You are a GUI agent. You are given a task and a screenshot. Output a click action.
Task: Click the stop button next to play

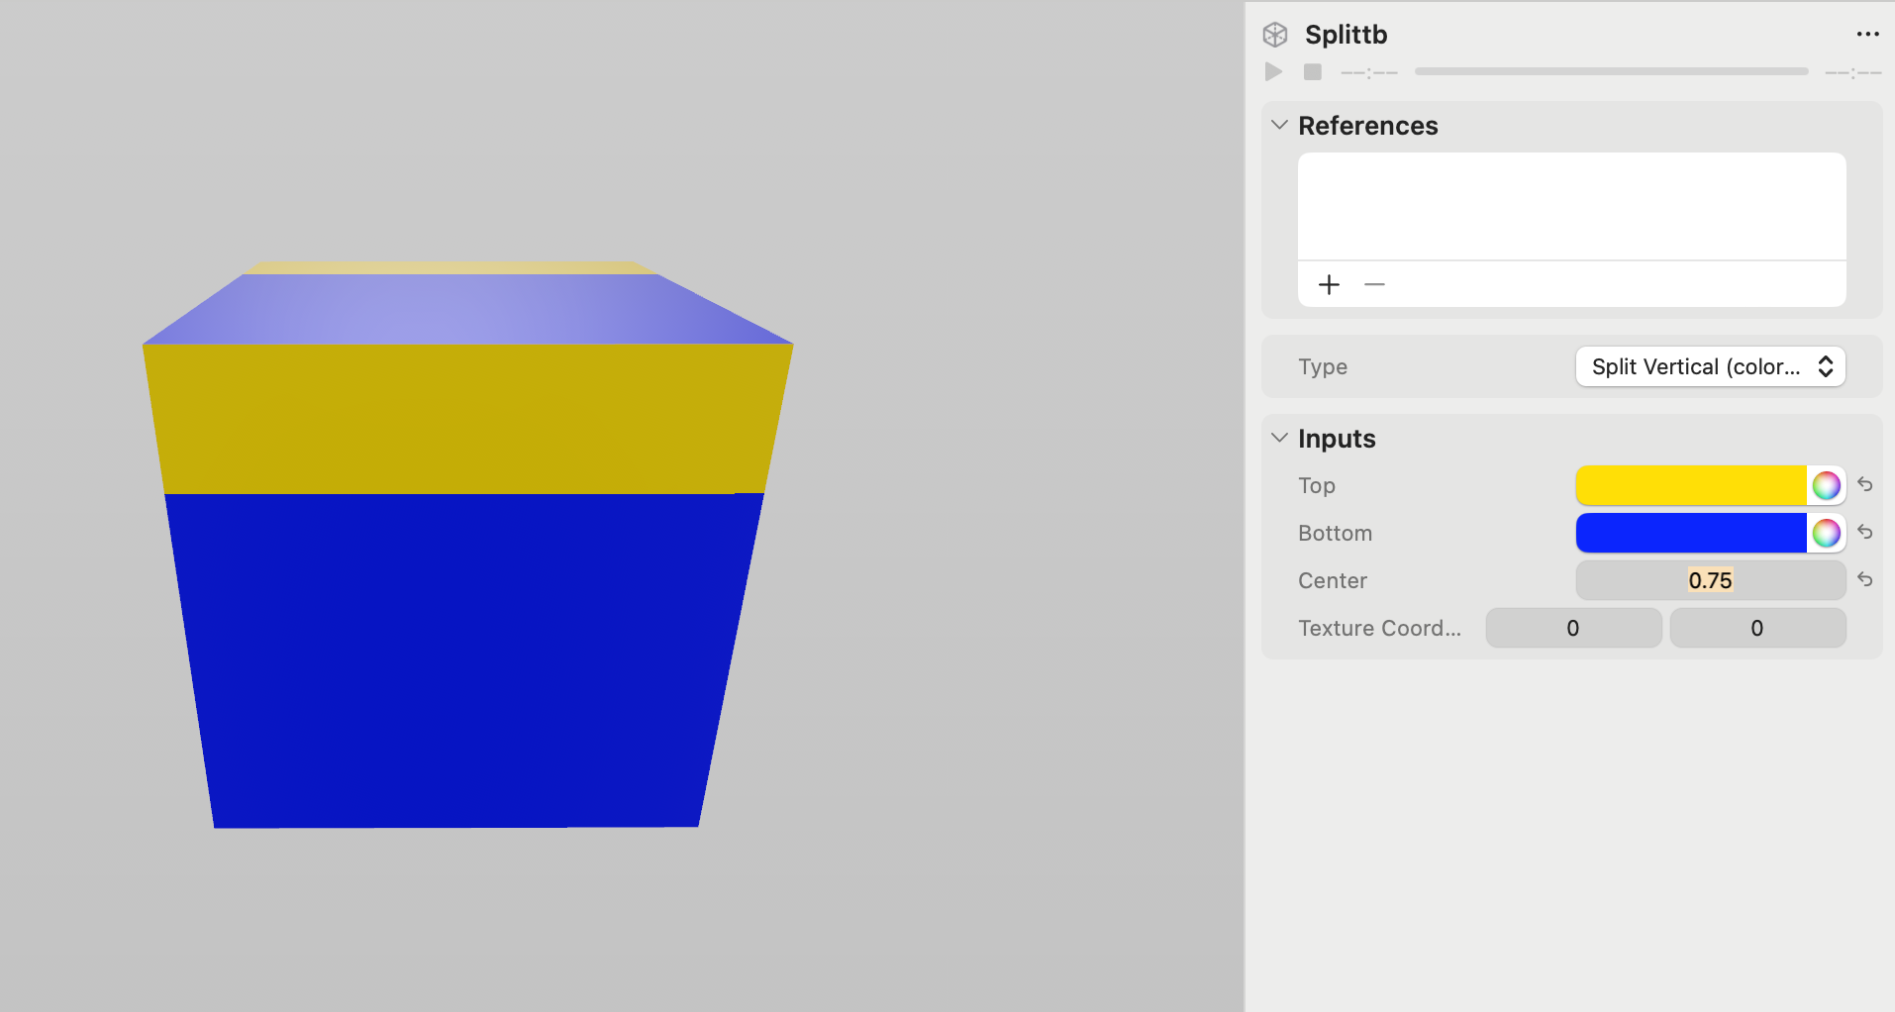1312,72
